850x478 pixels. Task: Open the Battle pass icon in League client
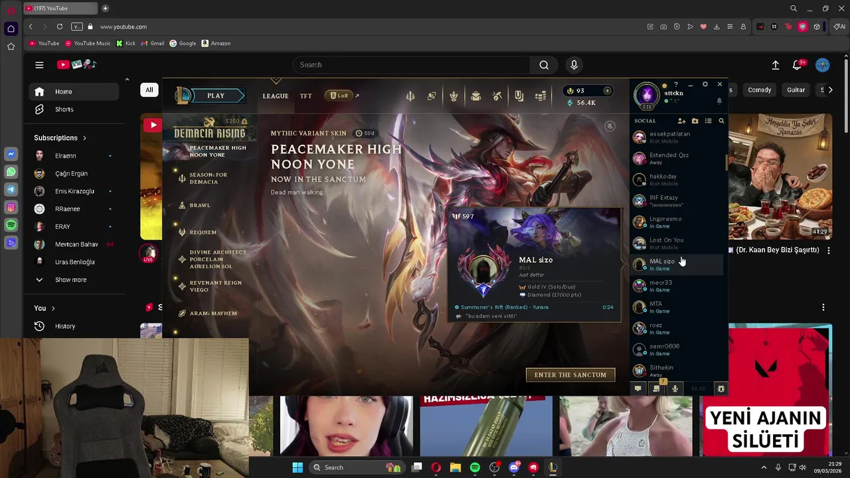pos(519,96)
